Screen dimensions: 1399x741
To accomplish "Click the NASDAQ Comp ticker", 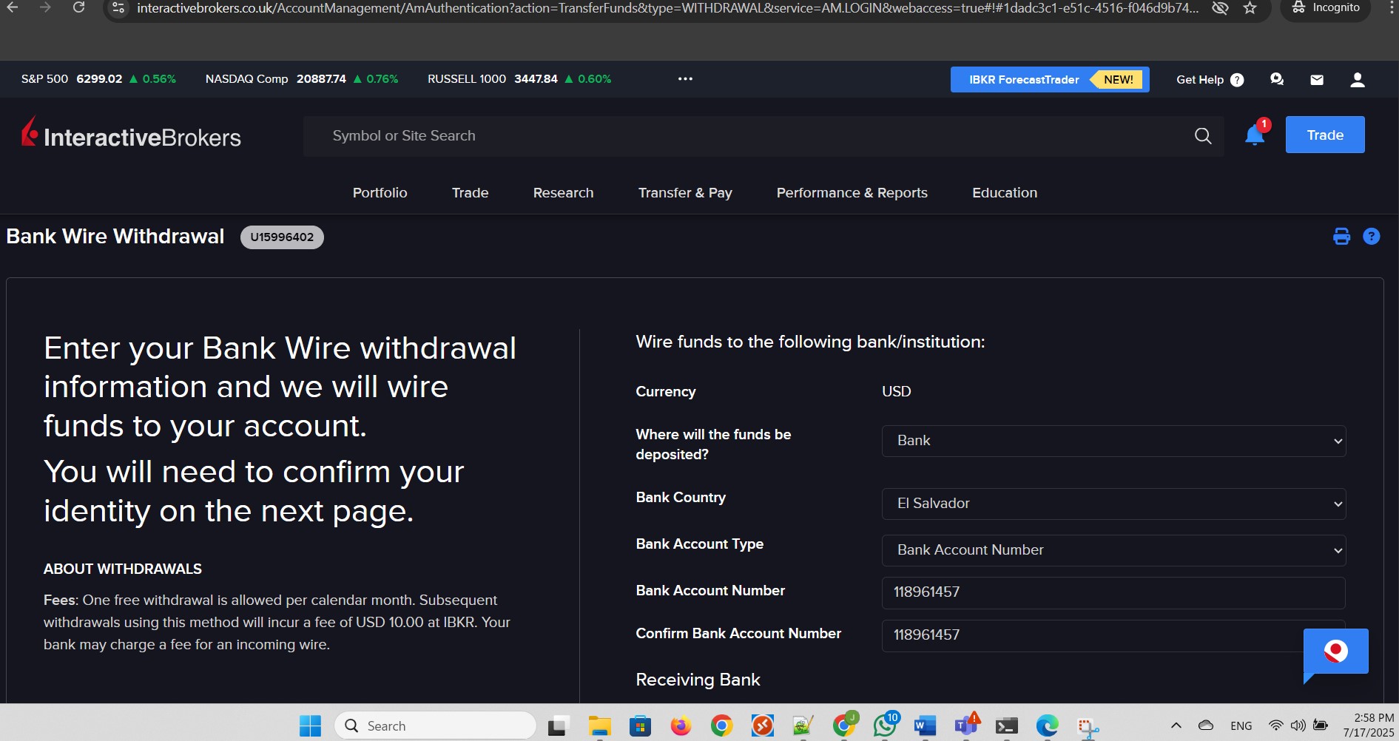I will 301,79.
